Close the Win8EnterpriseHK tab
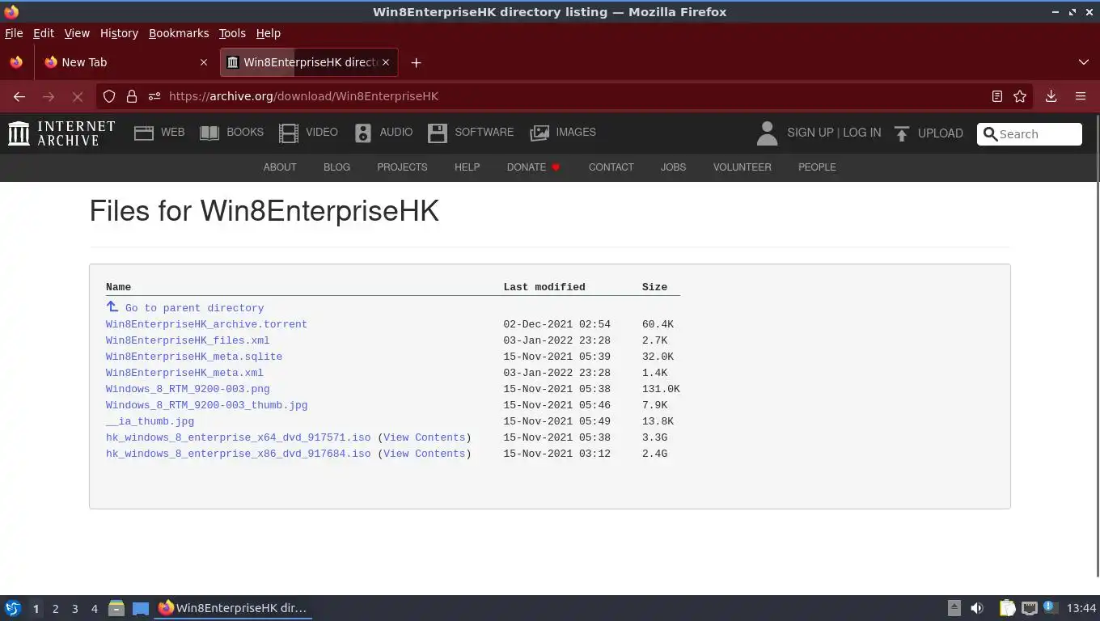 pos(386,62)
